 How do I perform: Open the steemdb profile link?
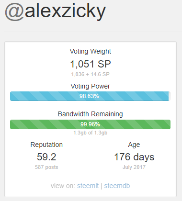pos(117,186)
